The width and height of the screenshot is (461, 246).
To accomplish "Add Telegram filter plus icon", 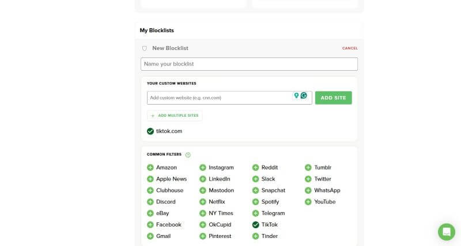I will click(x=255, y=213).
